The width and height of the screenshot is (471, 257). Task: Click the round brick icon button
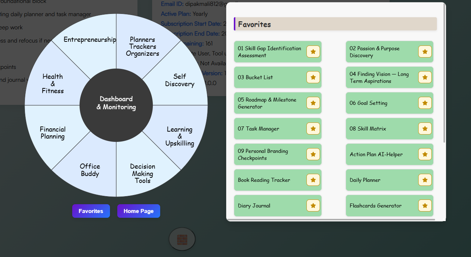coord(182,239)
